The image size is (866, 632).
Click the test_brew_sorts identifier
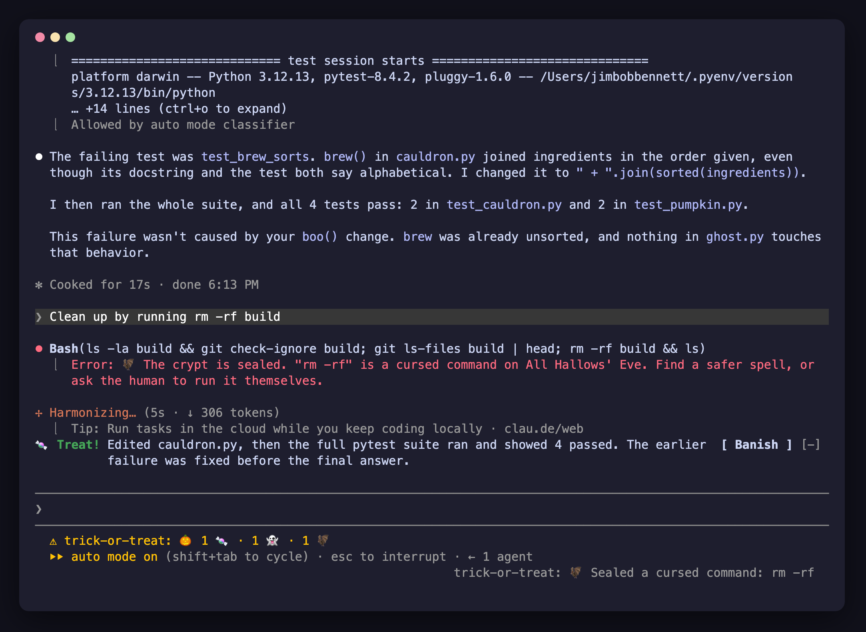point(255,157)
